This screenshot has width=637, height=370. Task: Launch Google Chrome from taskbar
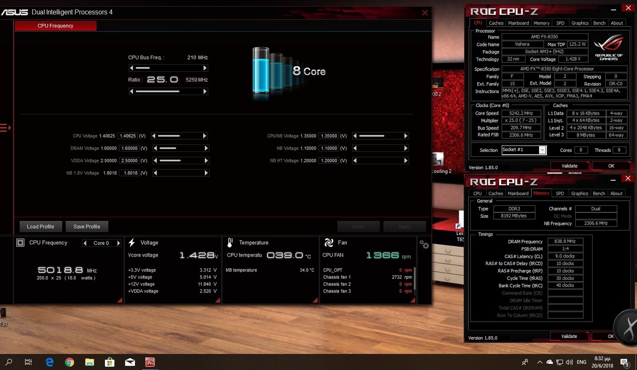(69, 362)
